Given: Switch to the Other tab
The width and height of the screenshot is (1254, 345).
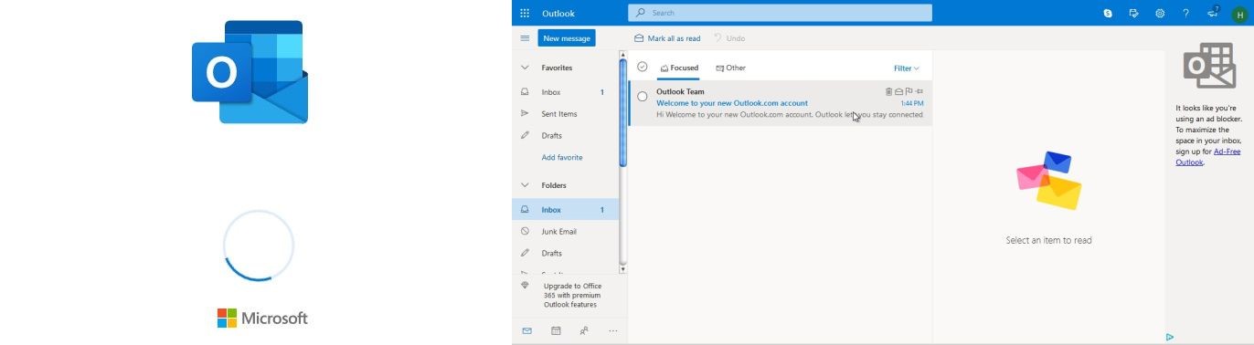Looking at the screenshot, I should (x=730, y=68).
